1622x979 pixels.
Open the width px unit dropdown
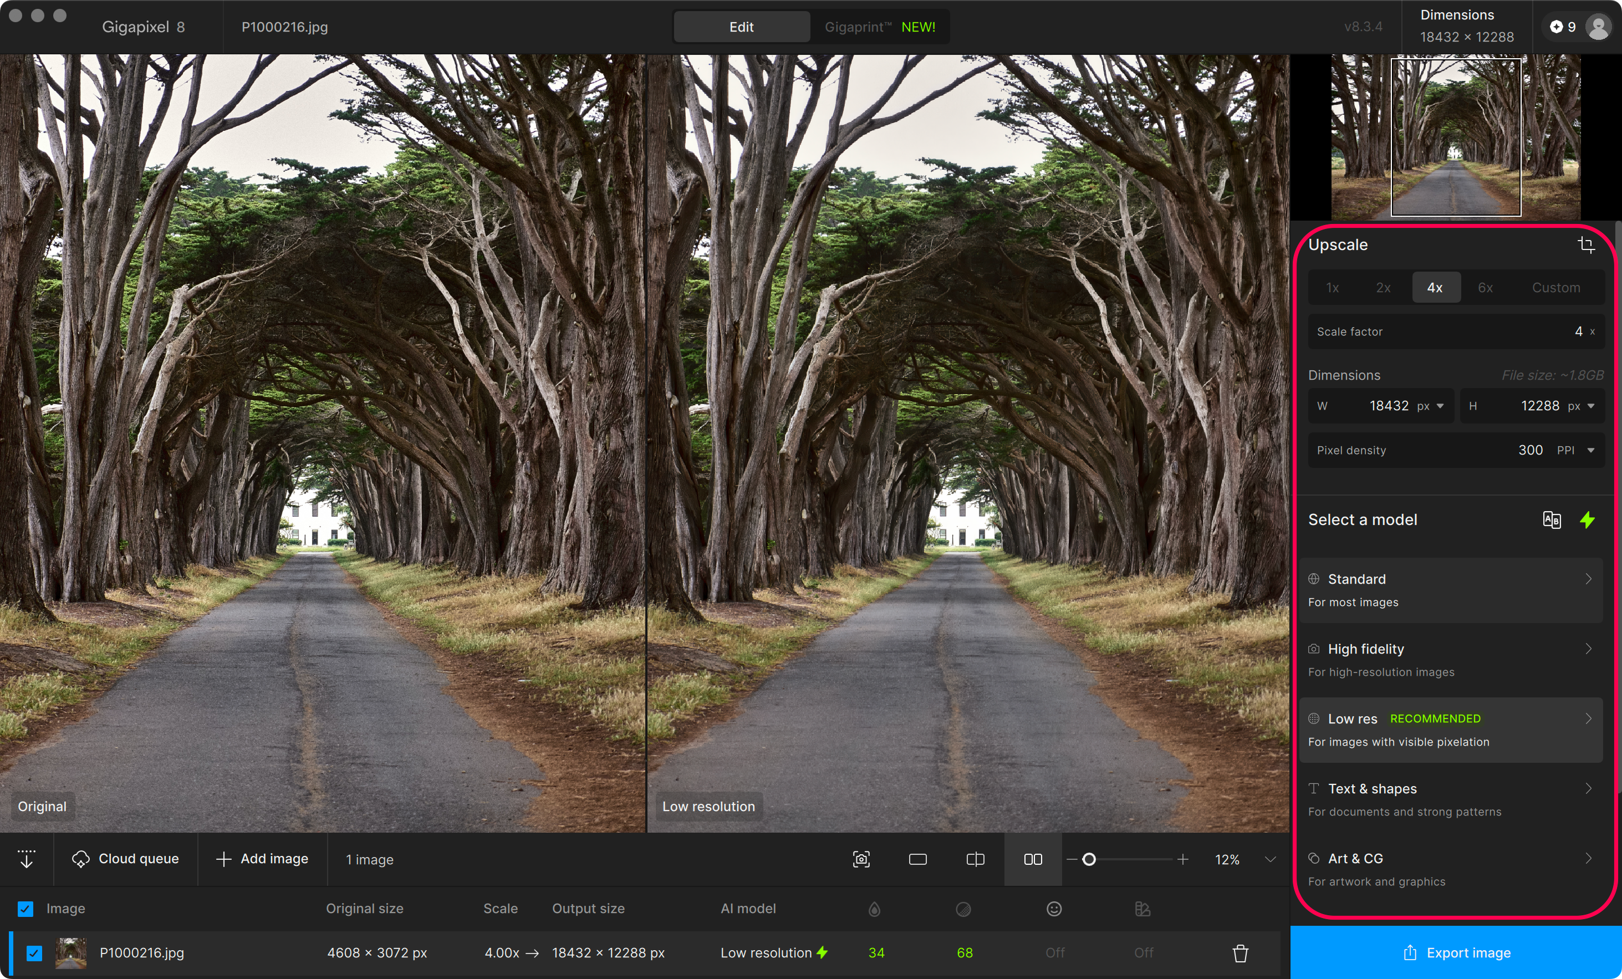point(1440,406)
